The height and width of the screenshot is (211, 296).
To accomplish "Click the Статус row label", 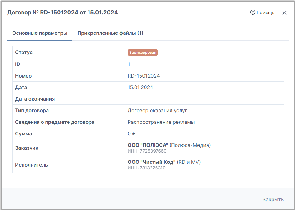I will tap(24, 53).
